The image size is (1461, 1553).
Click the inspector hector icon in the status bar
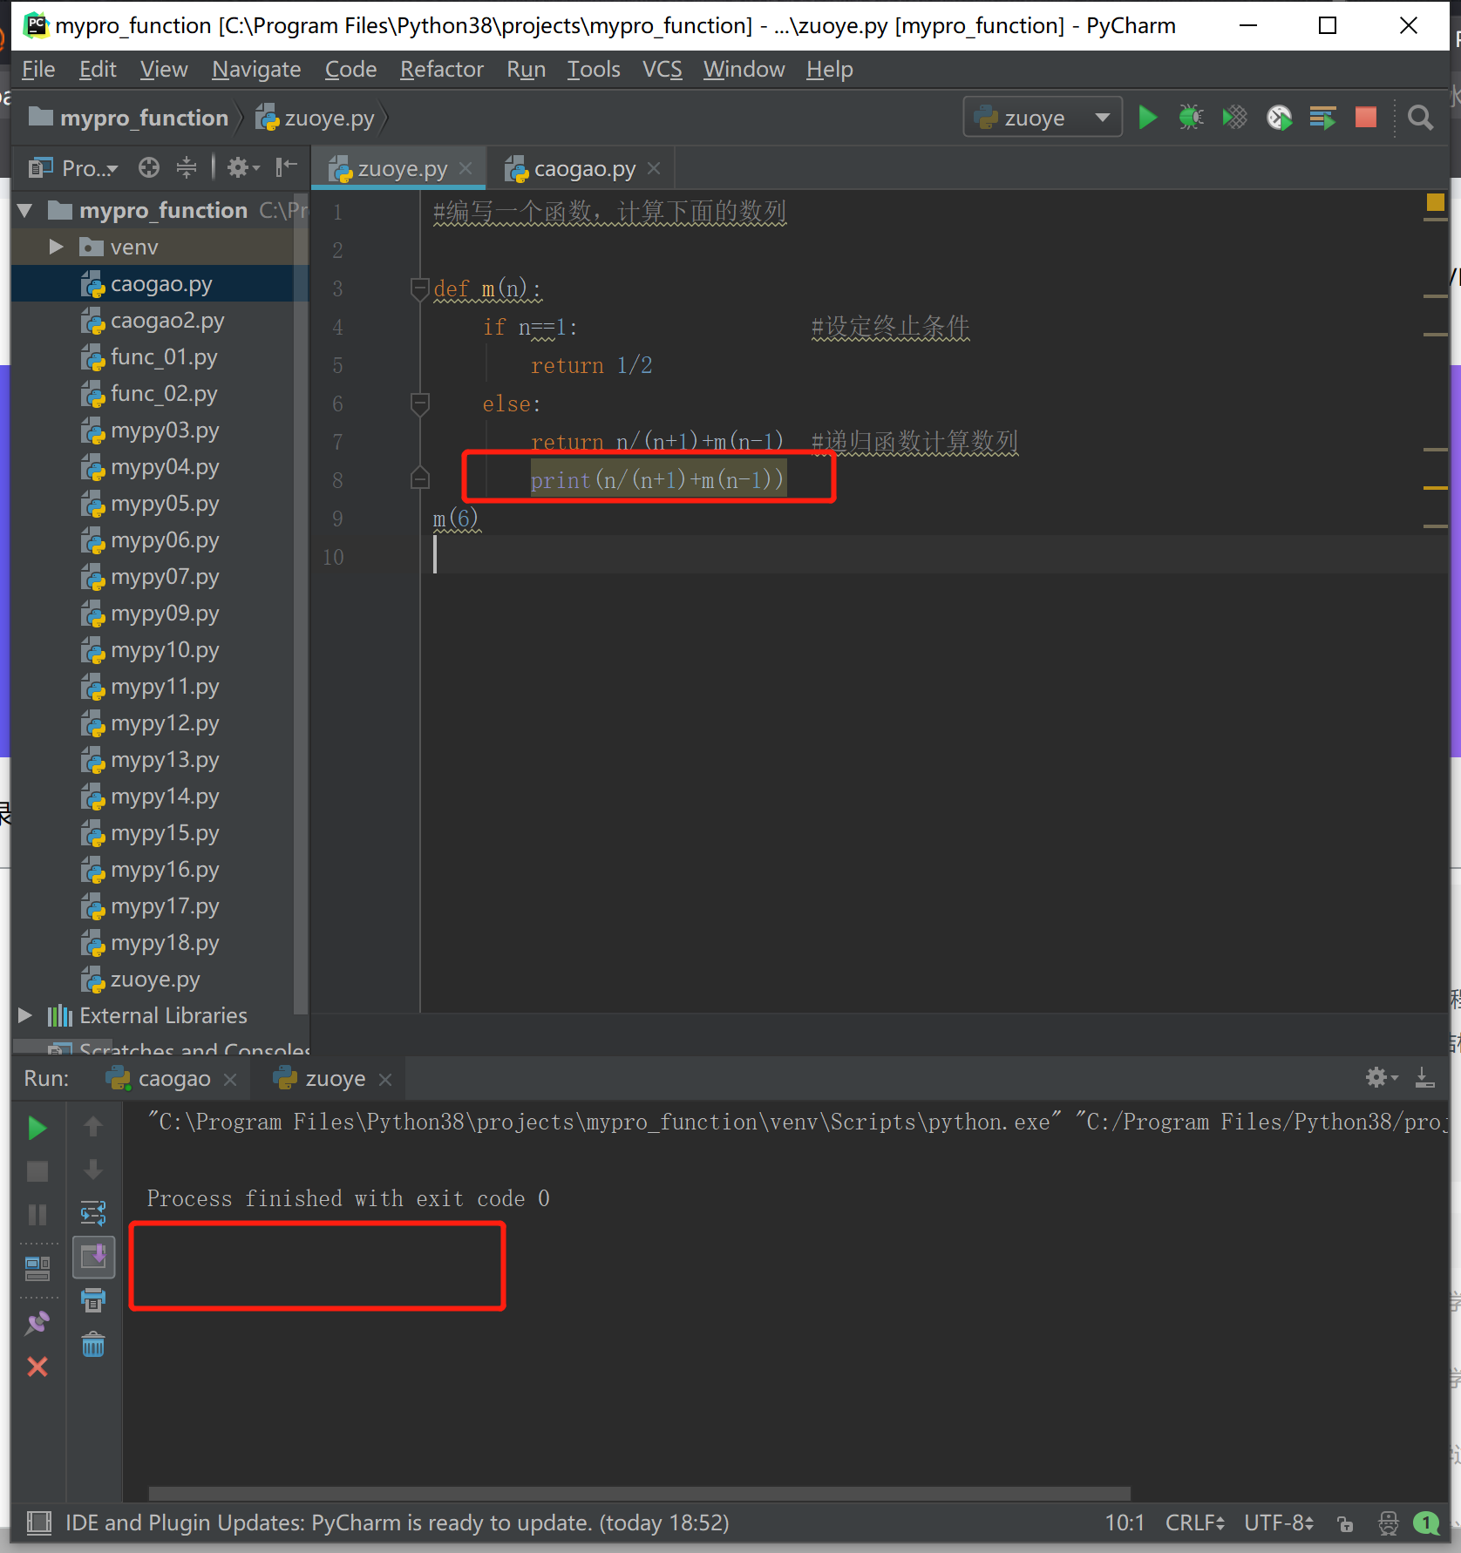[x=1388, y=1523]
